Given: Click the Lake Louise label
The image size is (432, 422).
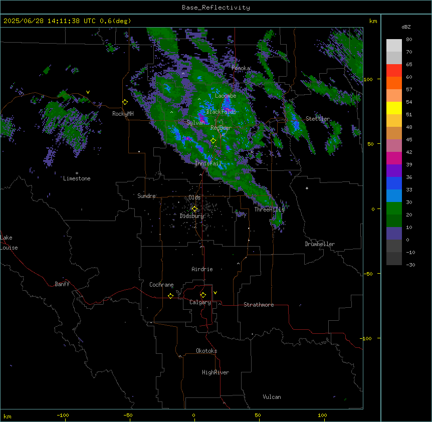Looking at the screenshot, I should (x=9, y=243).
